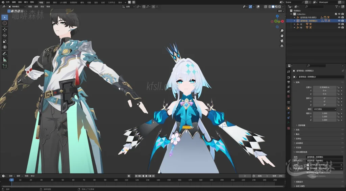Activate the Select Box tool
The image size is (346, 191).
coord(5,17)
